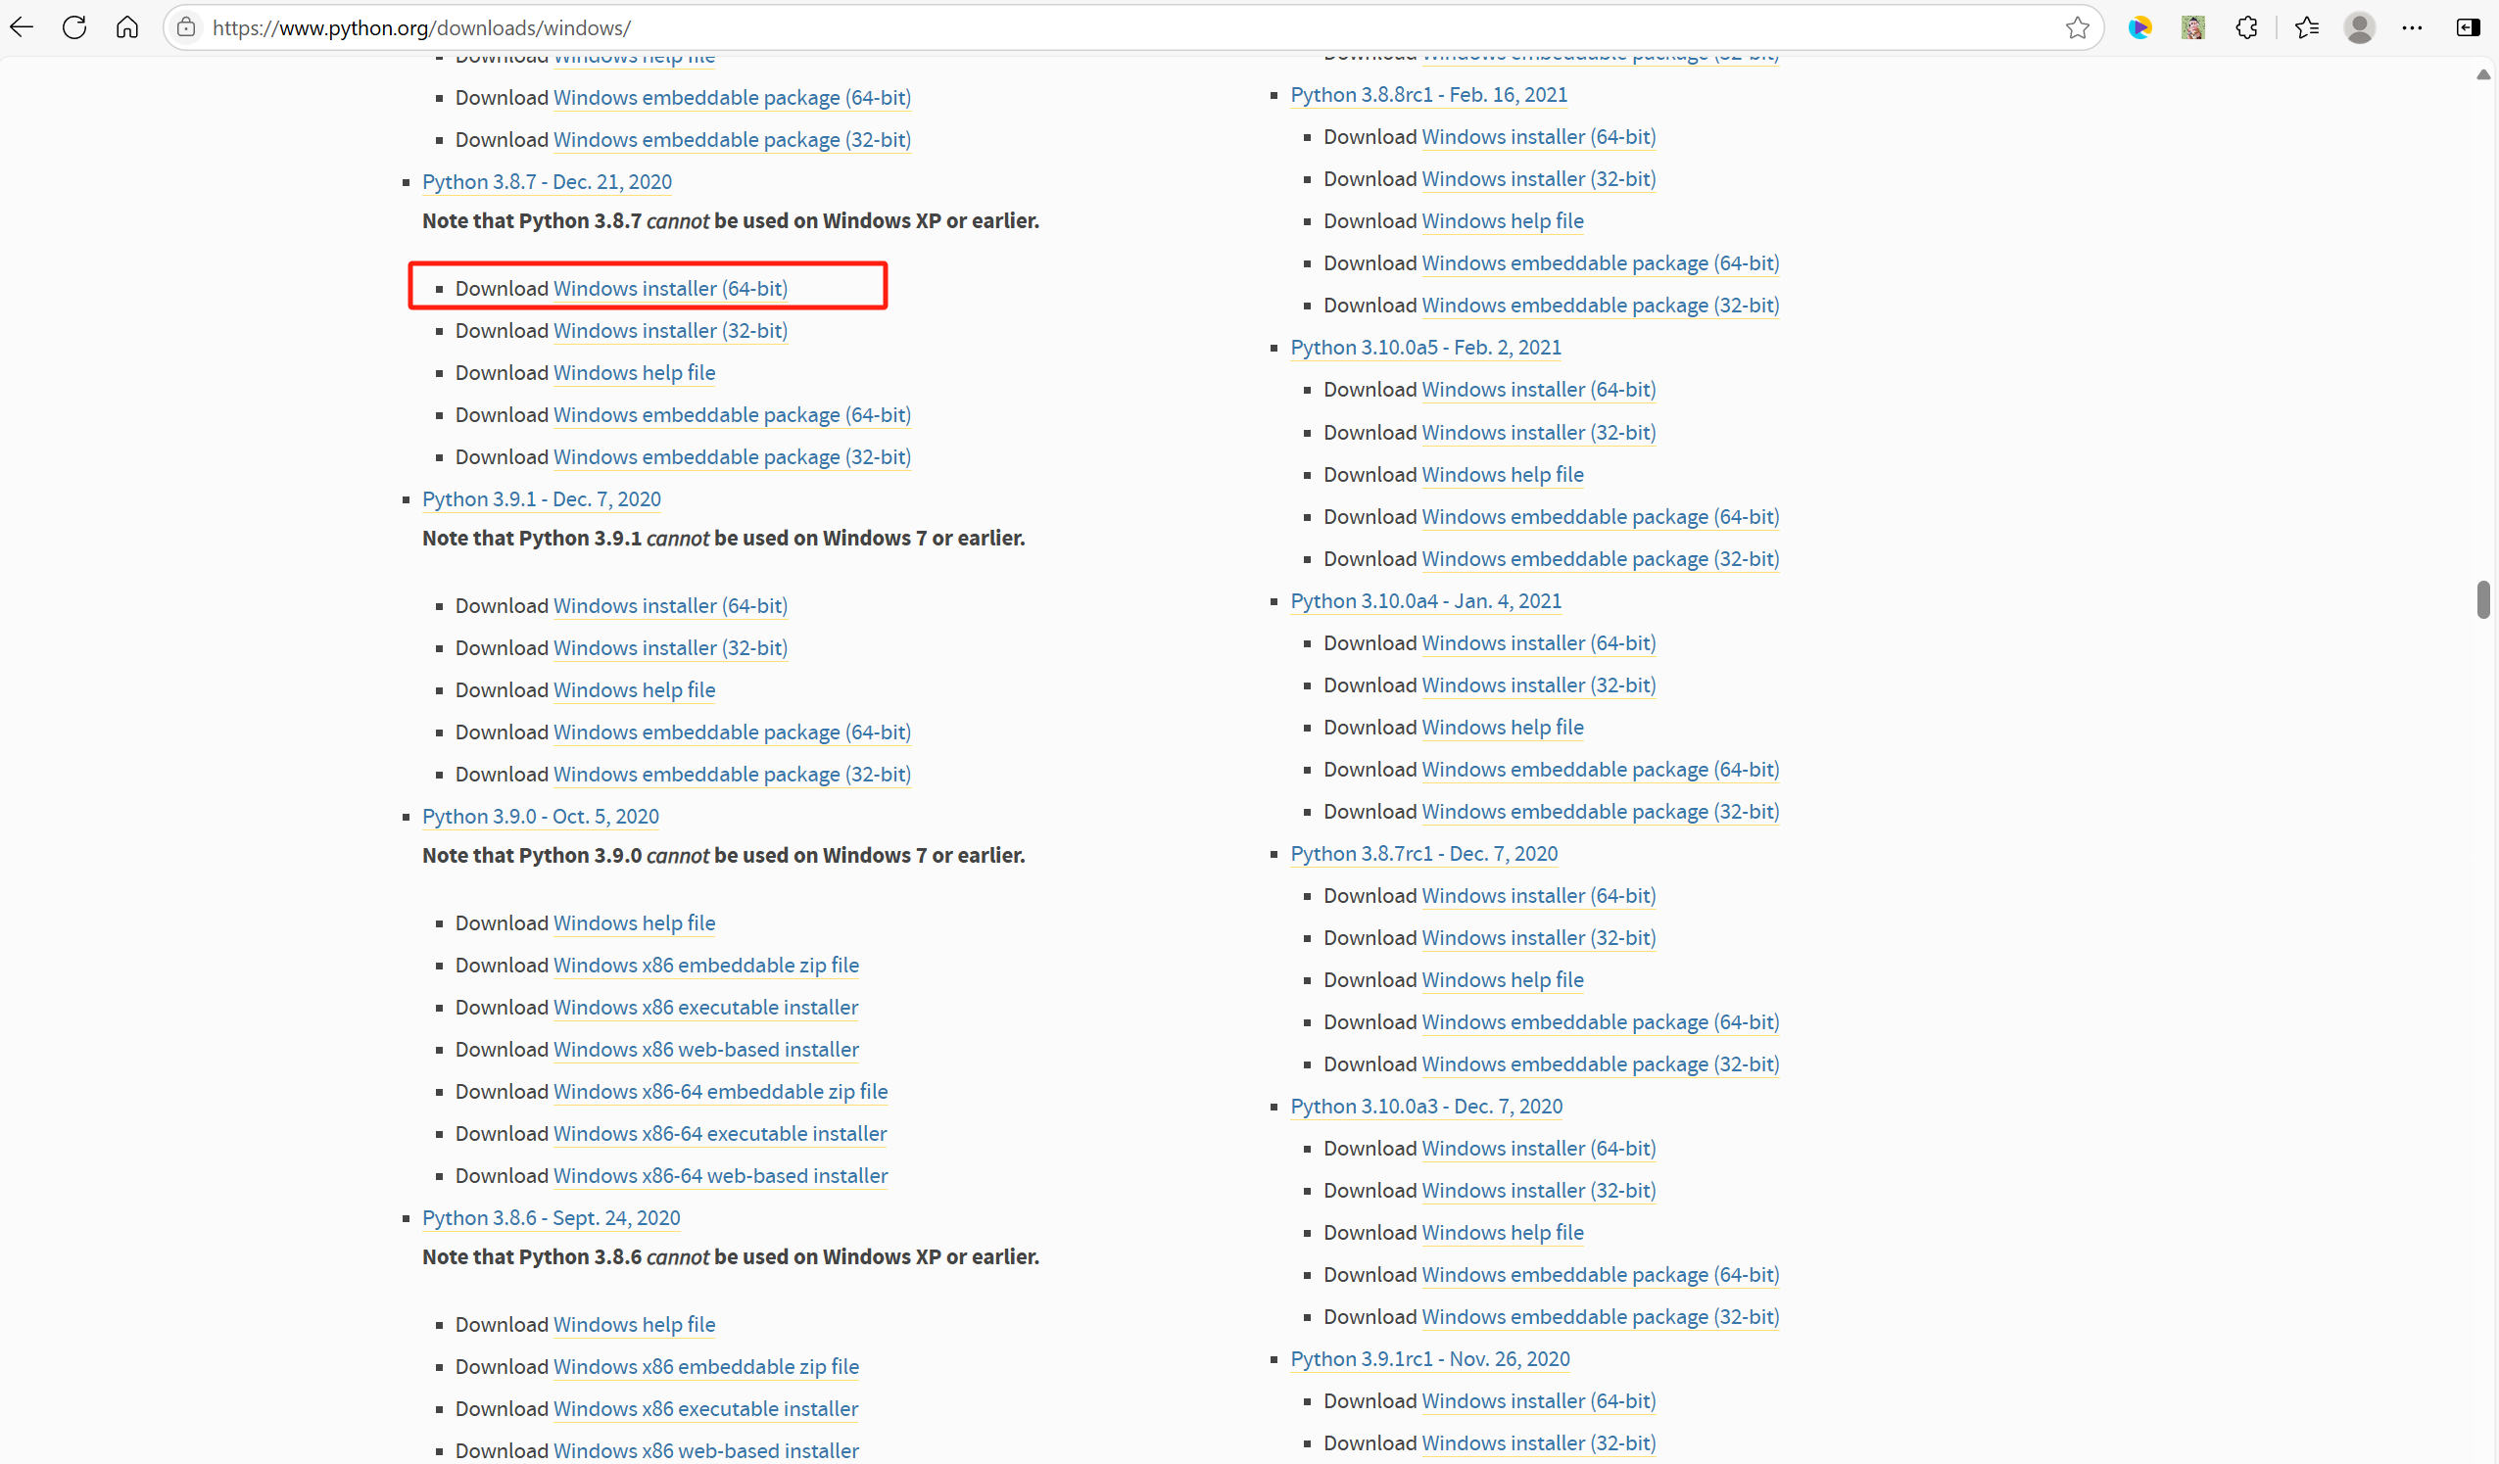Image resolution: width=2499 pixels, height=1464 pixels.
Task: Open Settings and more ellipsis menu
Action: [x=2412, y=27]
